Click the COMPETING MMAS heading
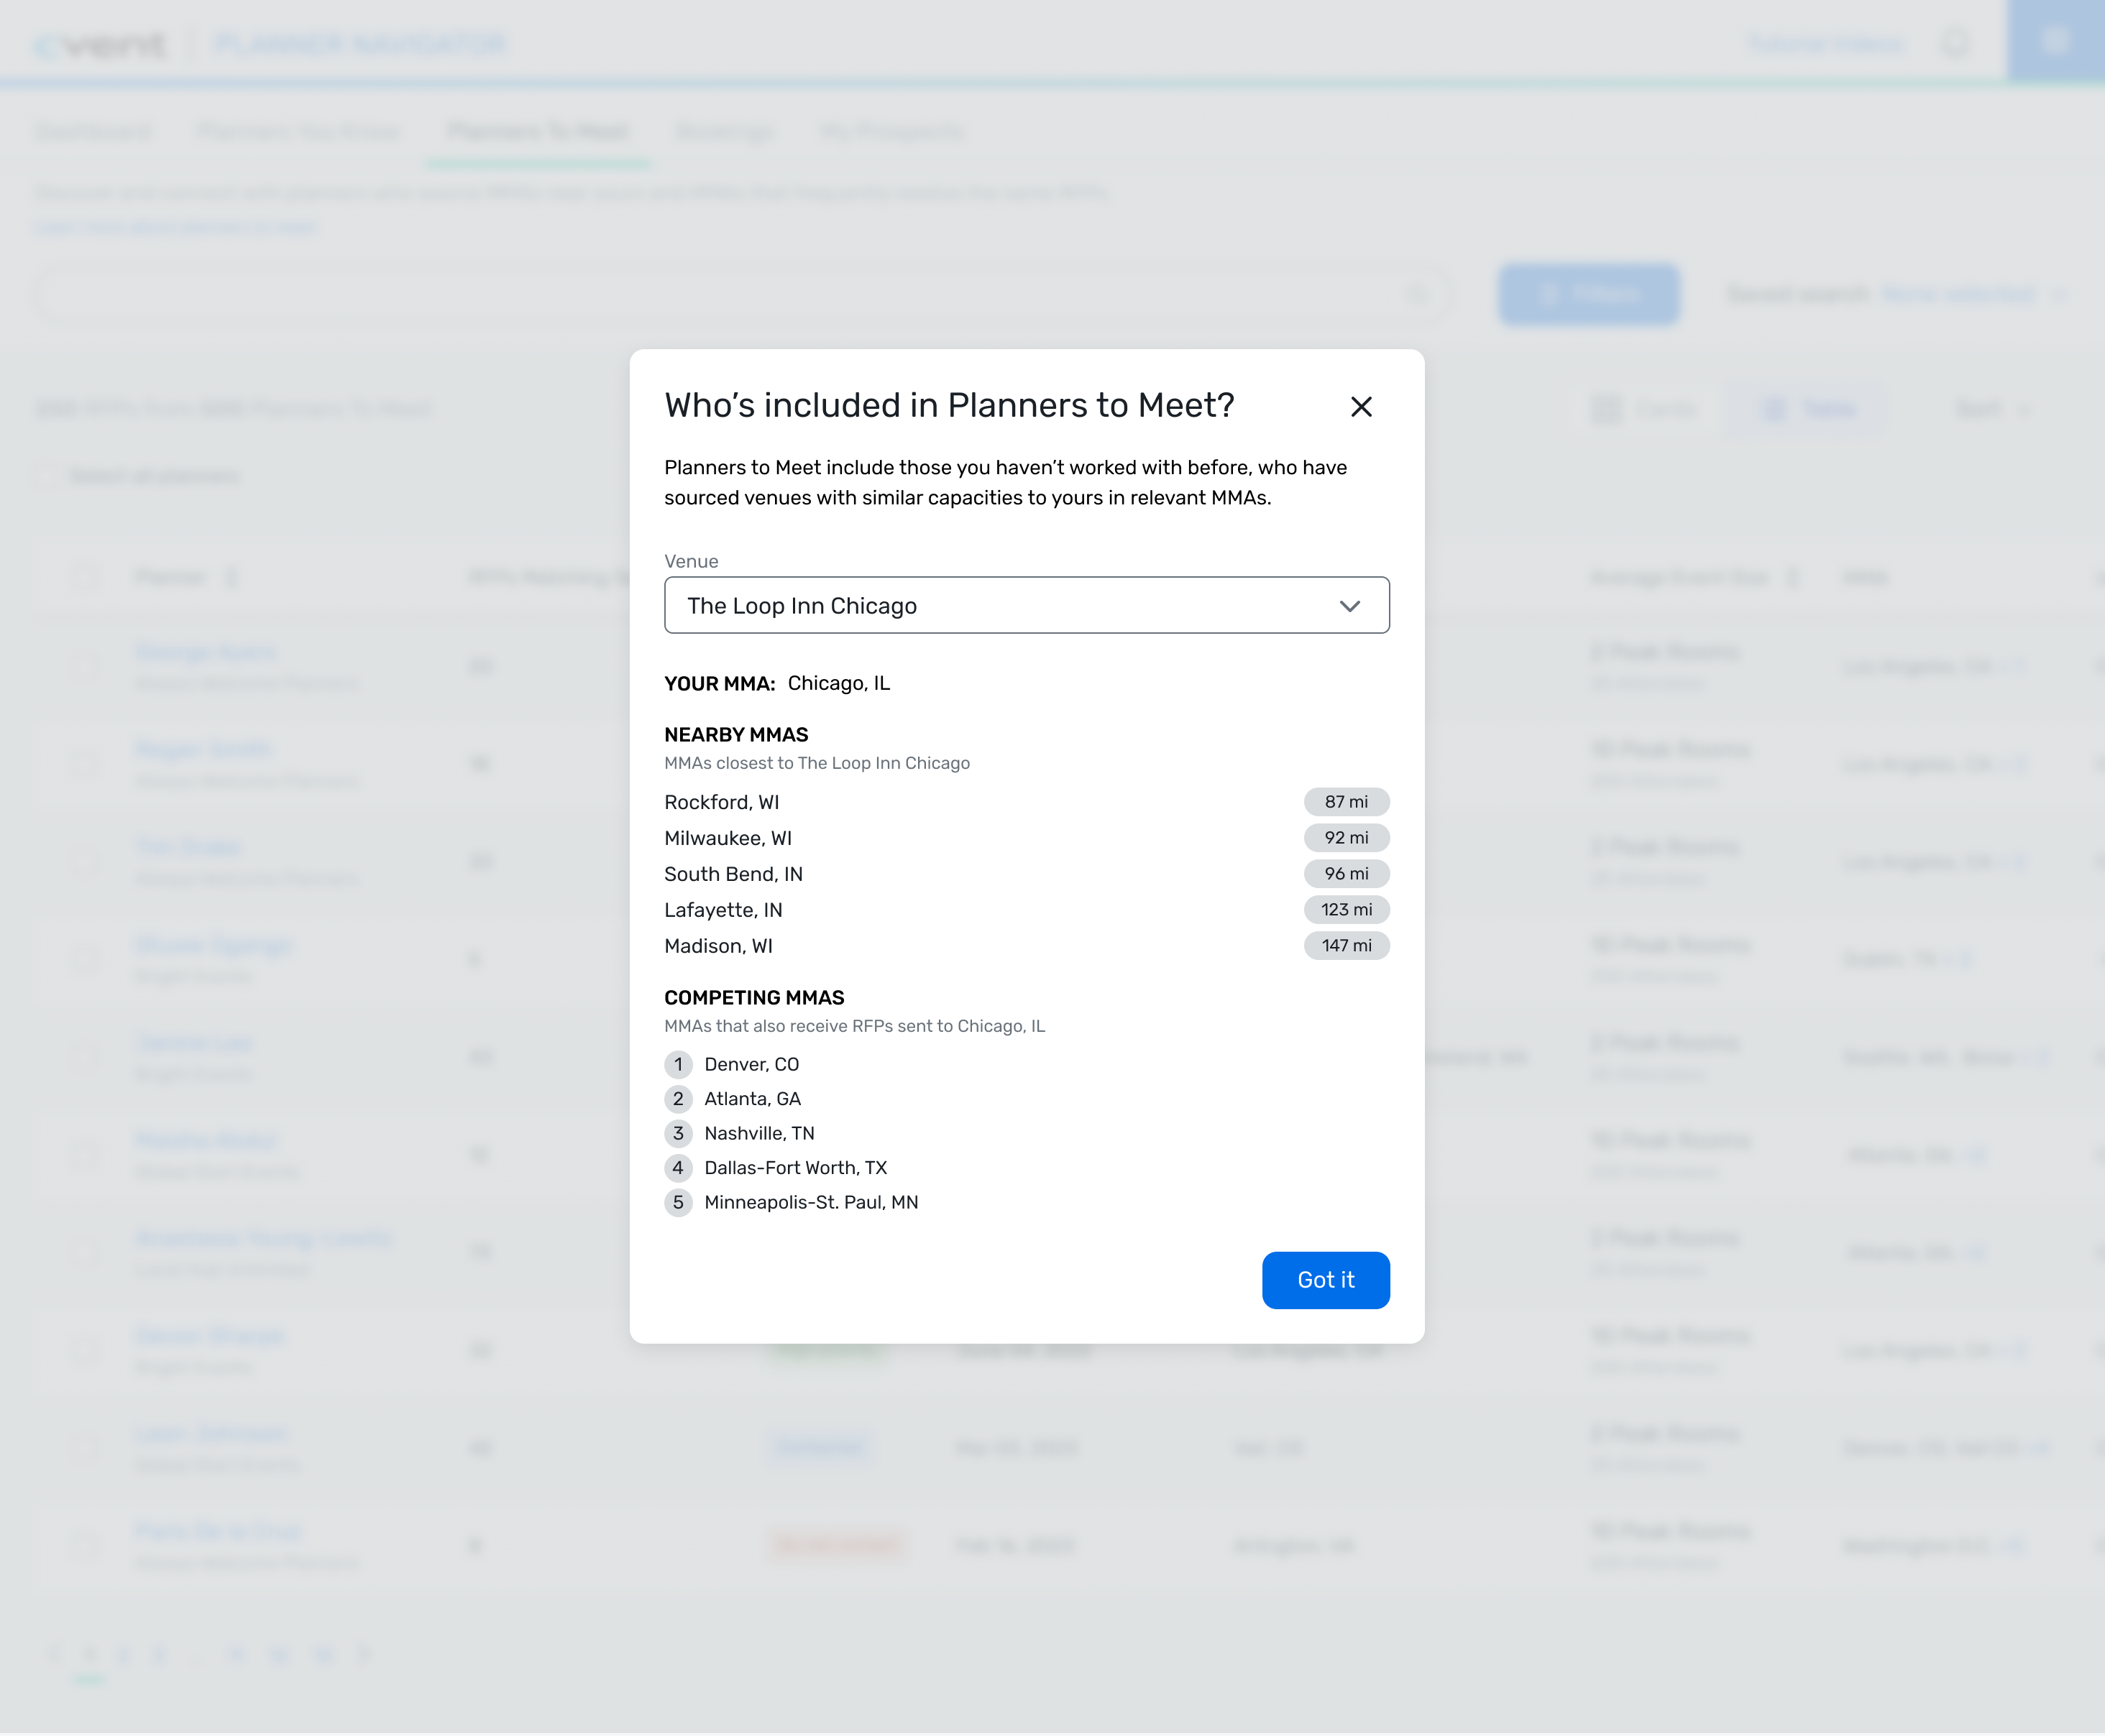Image resolution: width=2105 pixels, height=1736 pixels. (754, 998)
